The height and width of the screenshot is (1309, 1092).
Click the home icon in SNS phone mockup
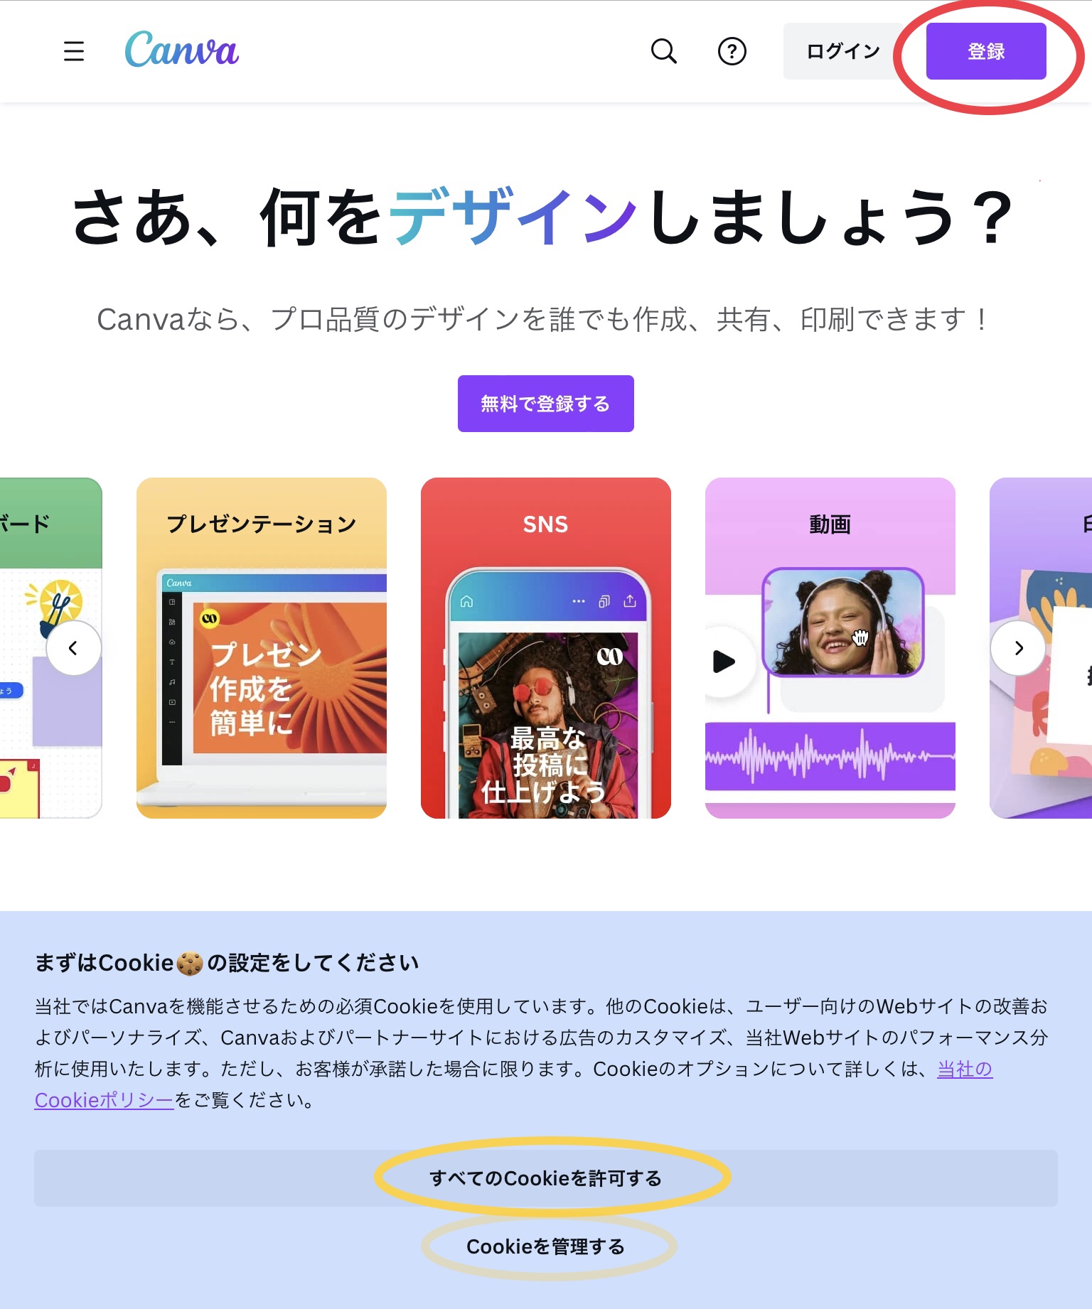pyautogui.click(x=467, y=601)
